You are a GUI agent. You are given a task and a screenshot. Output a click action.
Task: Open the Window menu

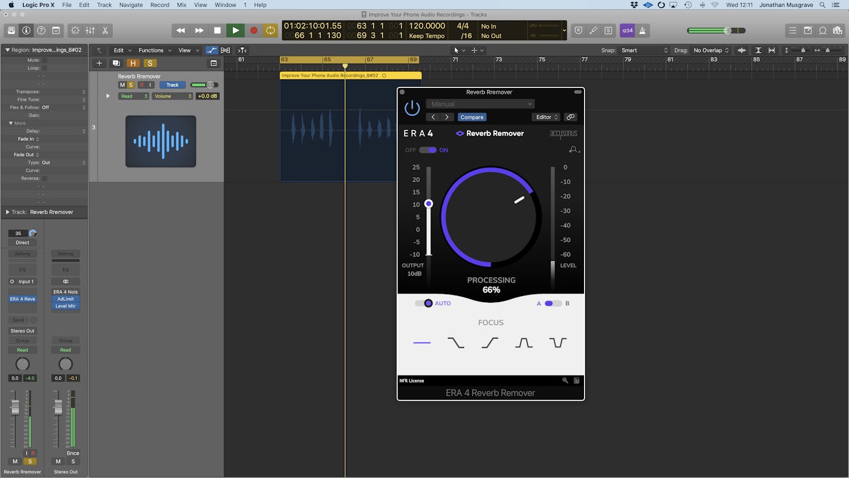pyautogui.click(x=226, y=5)
